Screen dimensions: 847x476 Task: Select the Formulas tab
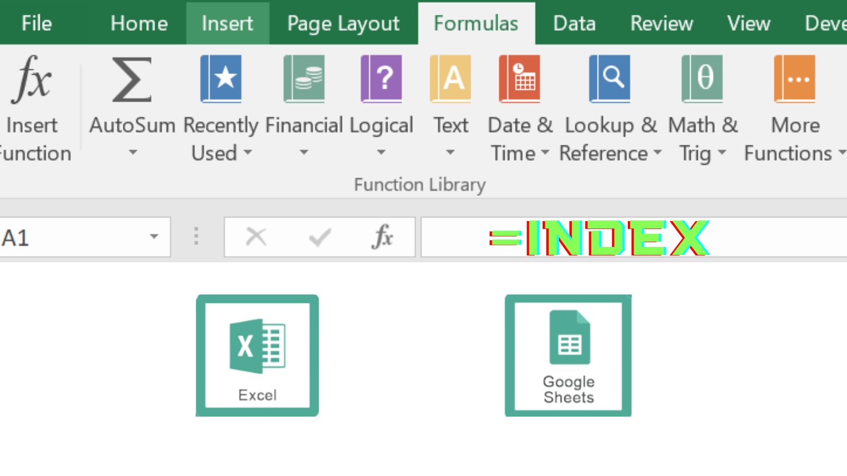click(x=476, y=23)
